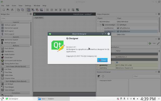Click the New Form toolbar icon

pyautogui.click(x=4, y=10)
